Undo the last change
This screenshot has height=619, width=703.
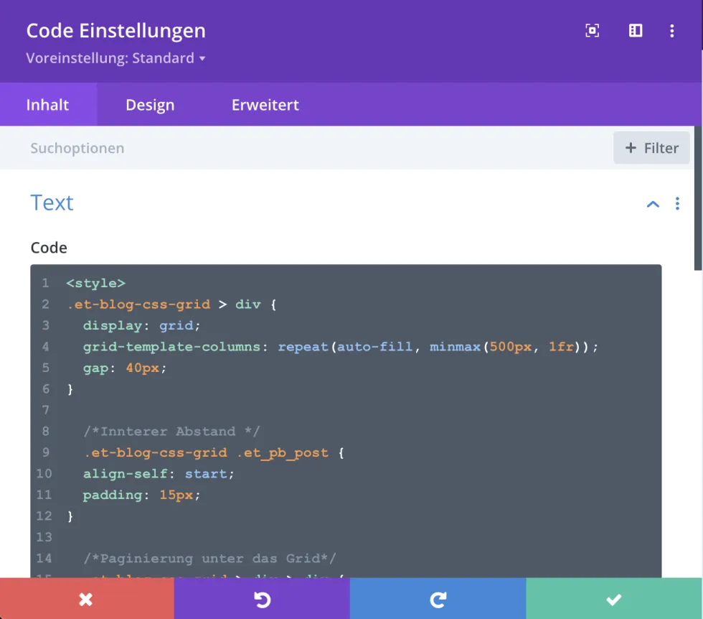[x=262, y=599]
